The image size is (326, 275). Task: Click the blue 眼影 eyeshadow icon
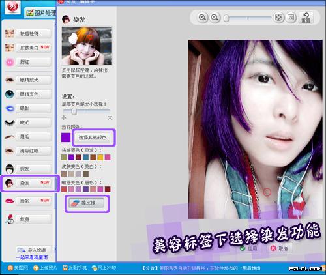coord(10,108)
